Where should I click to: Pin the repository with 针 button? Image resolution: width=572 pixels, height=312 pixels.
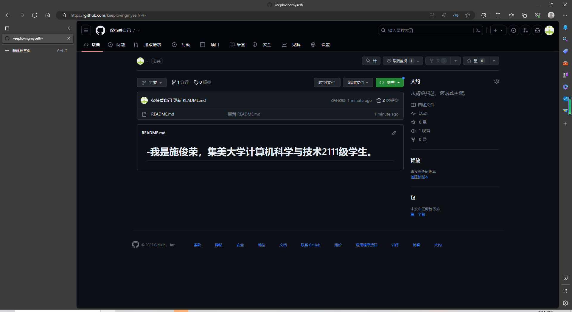point(371,60)
